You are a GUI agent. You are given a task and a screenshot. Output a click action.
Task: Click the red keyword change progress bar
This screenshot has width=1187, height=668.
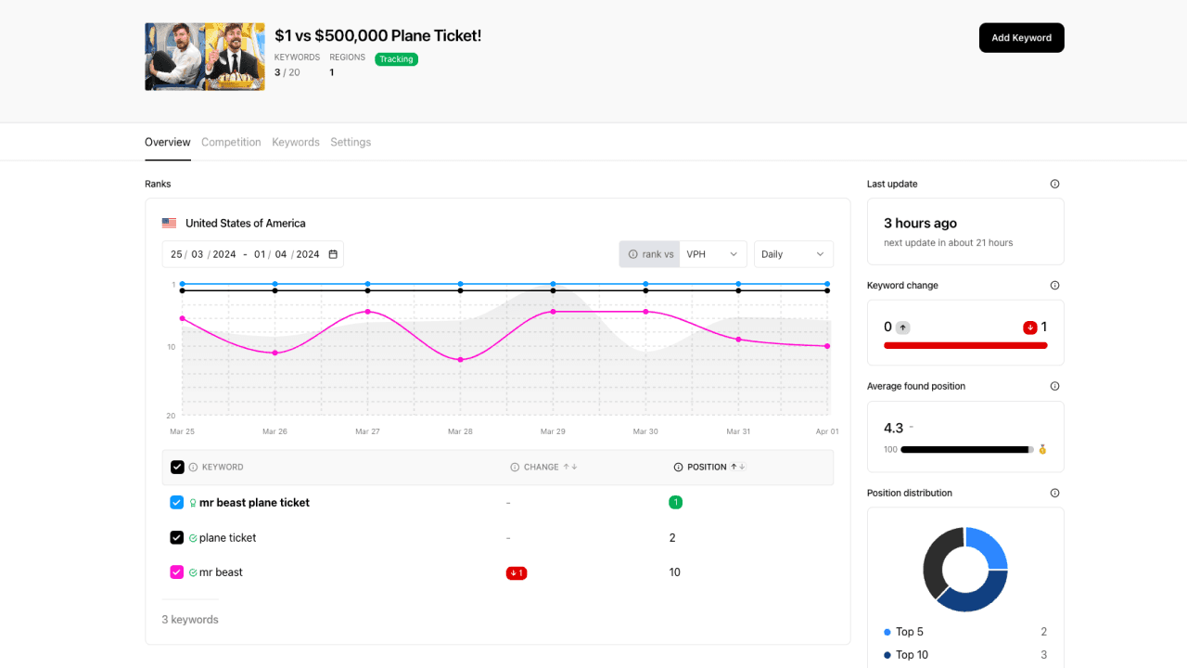click(x=964, y=344)
